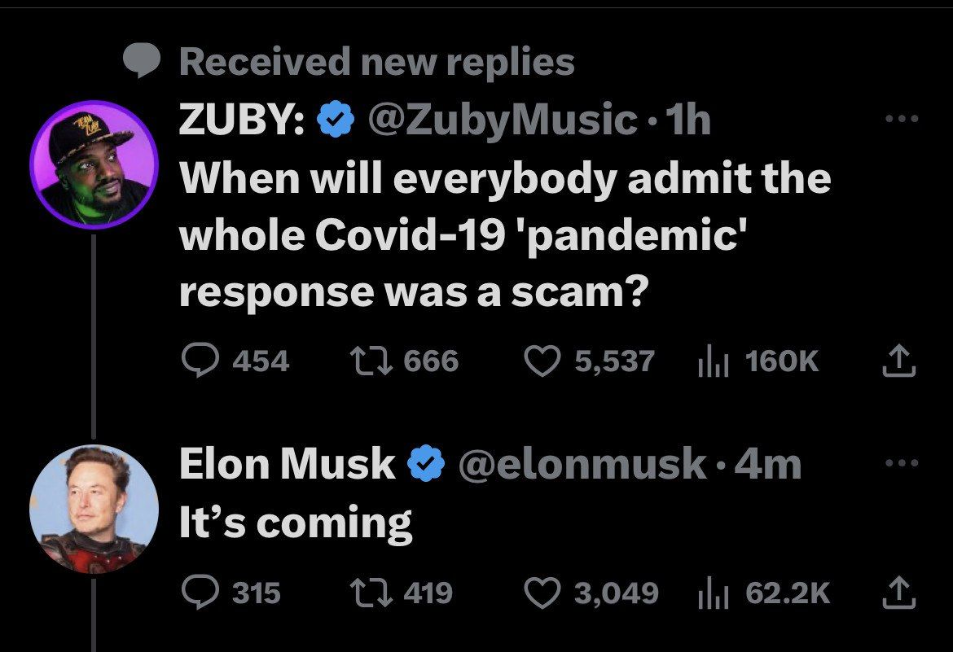This screenshot has width=953, height=652.
Task: Open Elon Musk's profile picture
Action: click(x=94, y=508)
